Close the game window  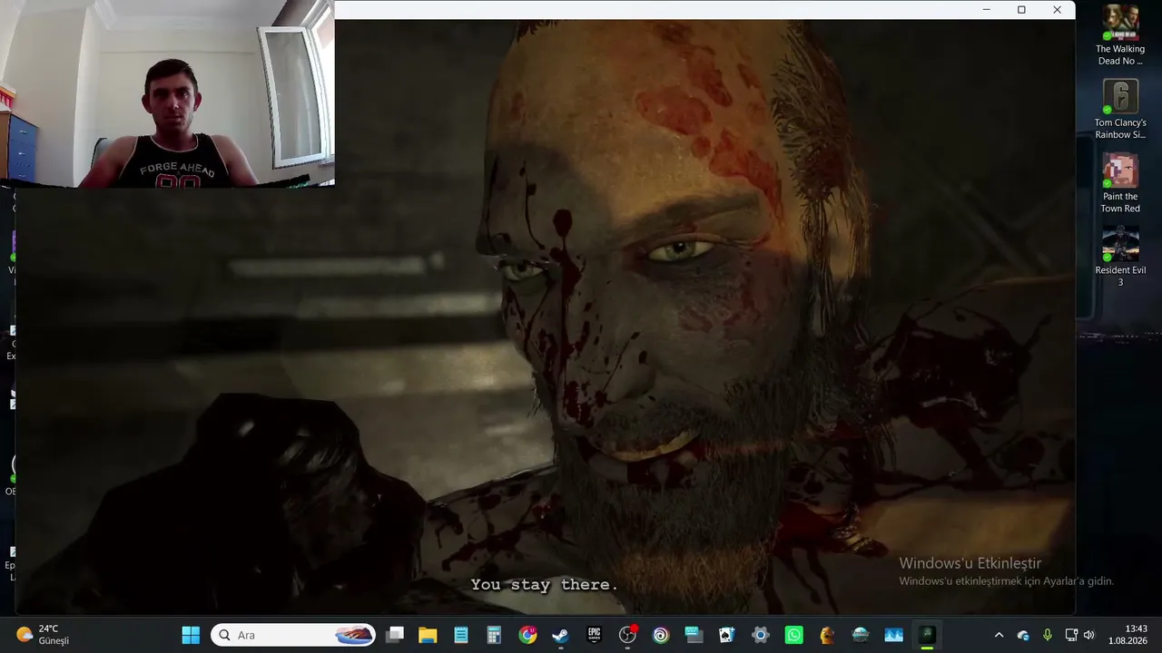coord(1057,10)
